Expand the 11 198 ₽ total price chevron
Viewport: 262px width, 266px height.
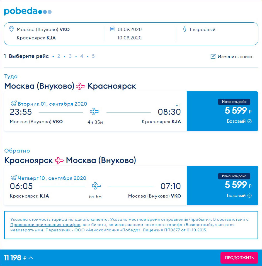(x=31, y=258)
